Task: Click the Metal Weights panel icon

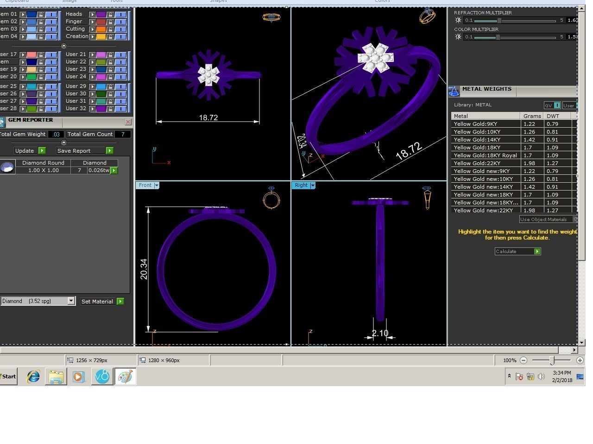Action: click(454, 91)
